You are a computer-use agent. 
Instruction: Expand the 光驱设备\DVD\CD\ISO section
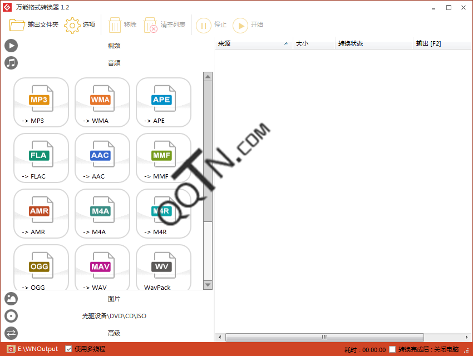tap(114, 316)
